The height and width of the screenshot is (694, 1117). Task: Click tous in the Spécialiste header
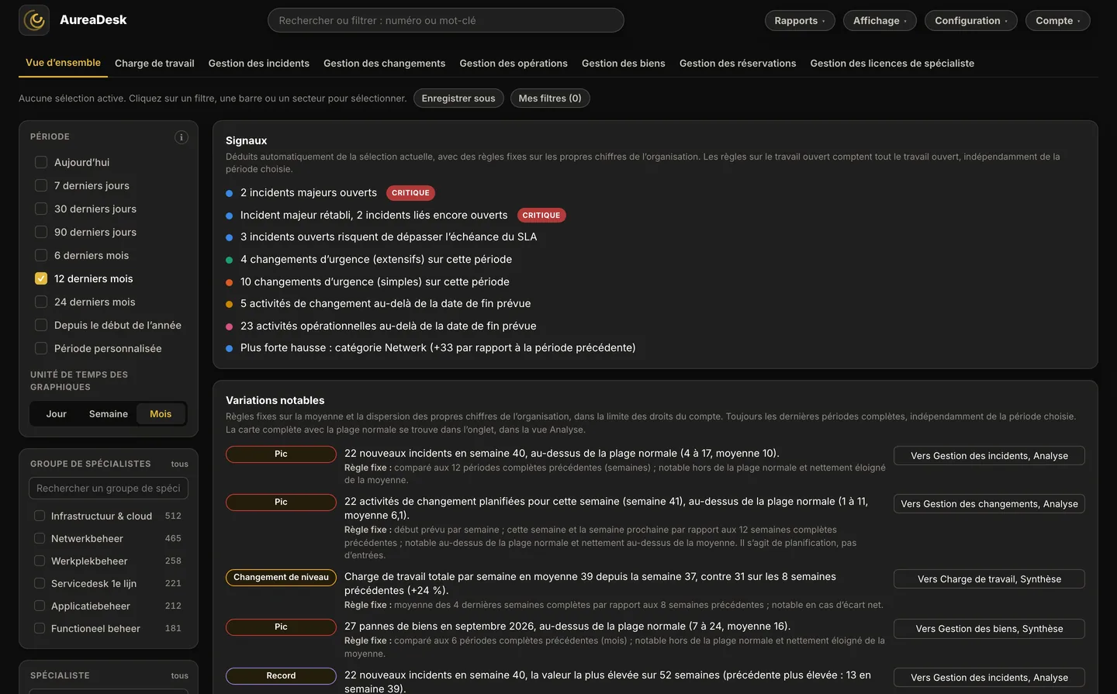(x=180, y=676)
